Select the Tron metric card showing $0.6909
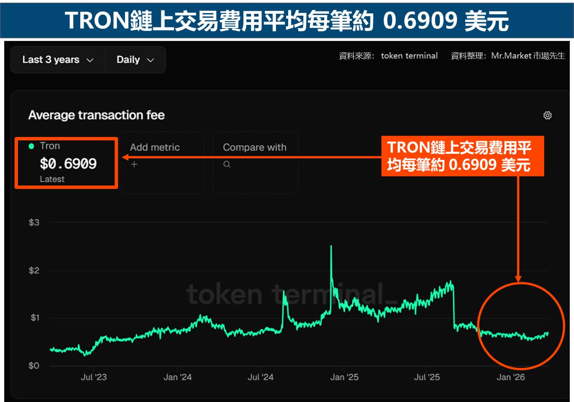 [x=66, y=162]
